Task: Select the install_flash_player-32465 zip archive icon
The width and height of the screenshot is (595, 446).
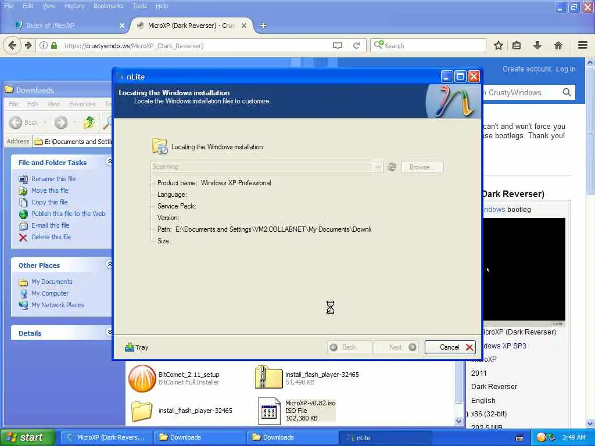Action: 268,377
